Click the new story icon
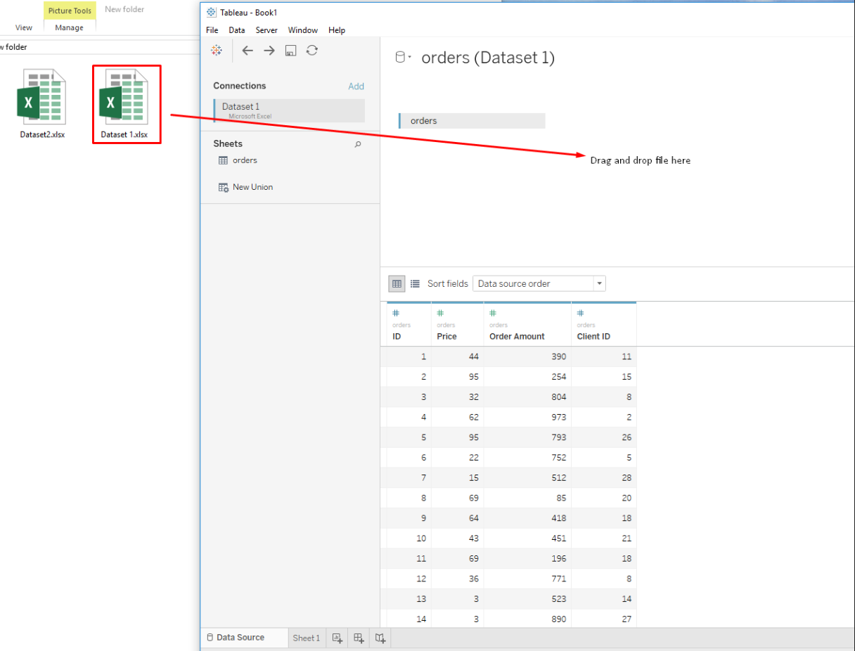Viewport: 855px width, 651px height. pos(380,638)
